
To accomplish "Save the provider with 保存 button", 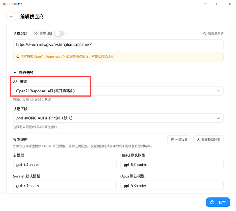I will click(x=218, y=202).
